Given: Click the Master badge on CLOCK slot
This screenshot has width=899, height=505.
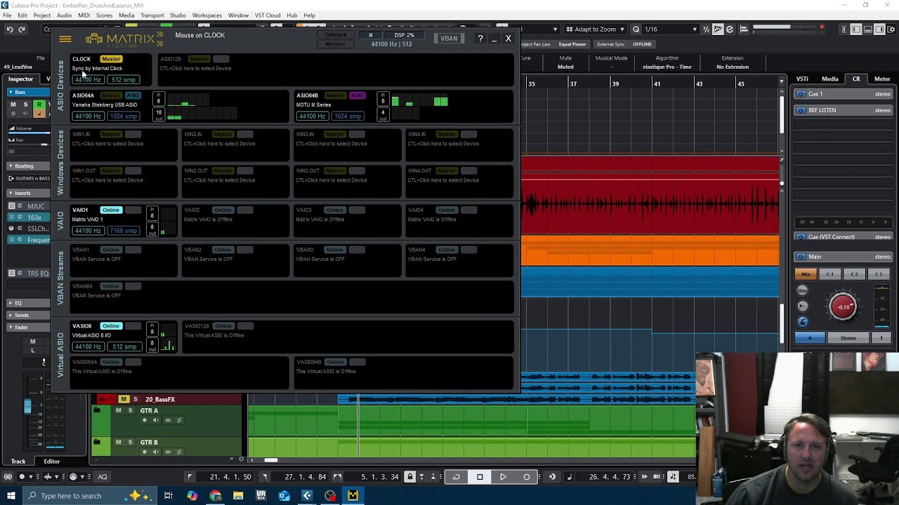Looking at the screenshot, I should tap(111, 59).
